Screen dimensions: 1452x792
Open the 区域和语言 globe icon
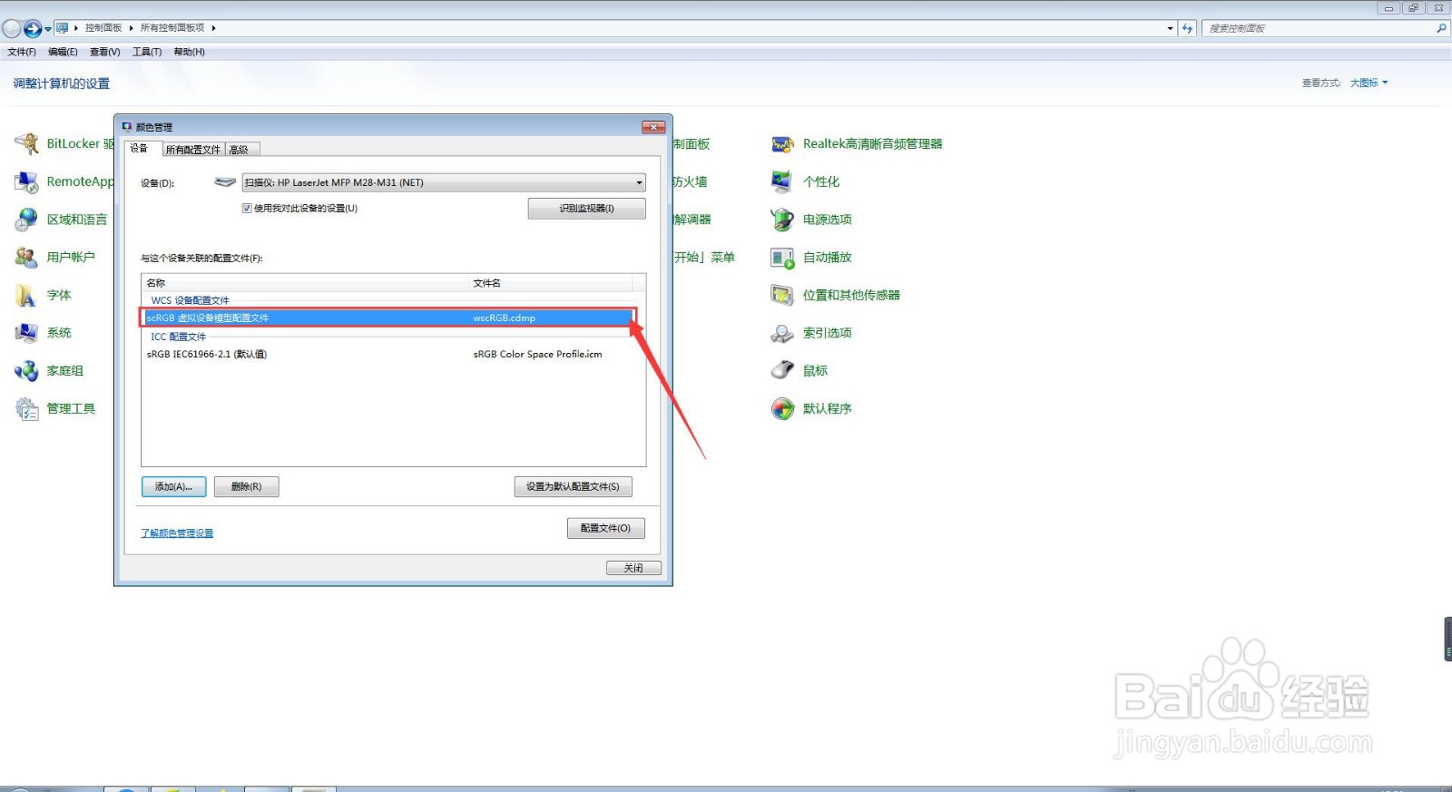27,220
